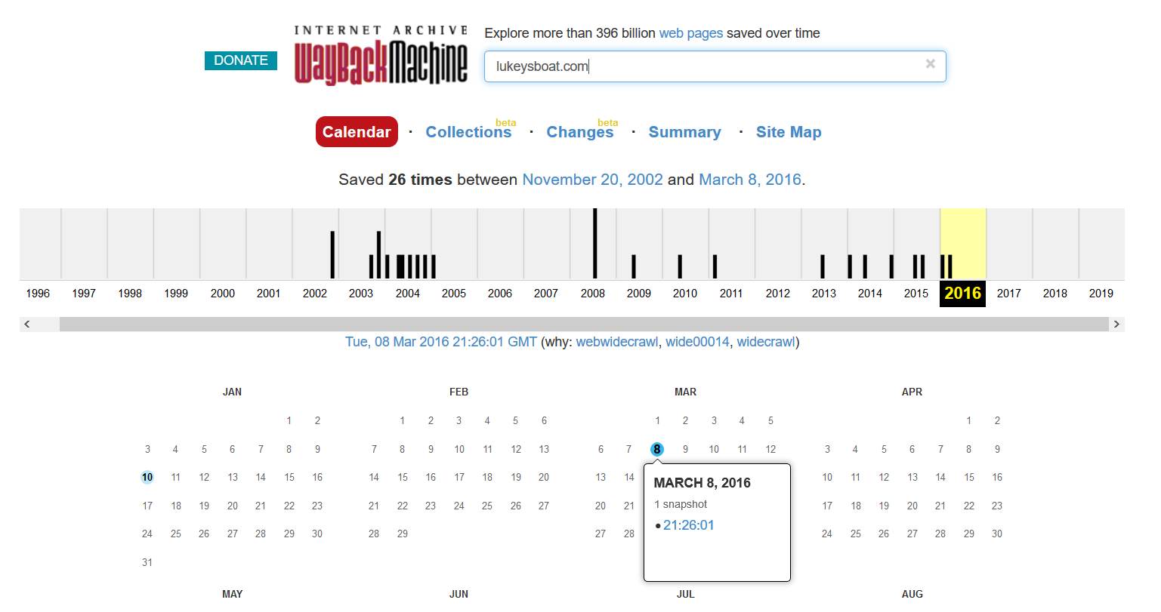1161x612 pixels.
Task: Select year 2016 on the timeline
Action: point(962,294)
